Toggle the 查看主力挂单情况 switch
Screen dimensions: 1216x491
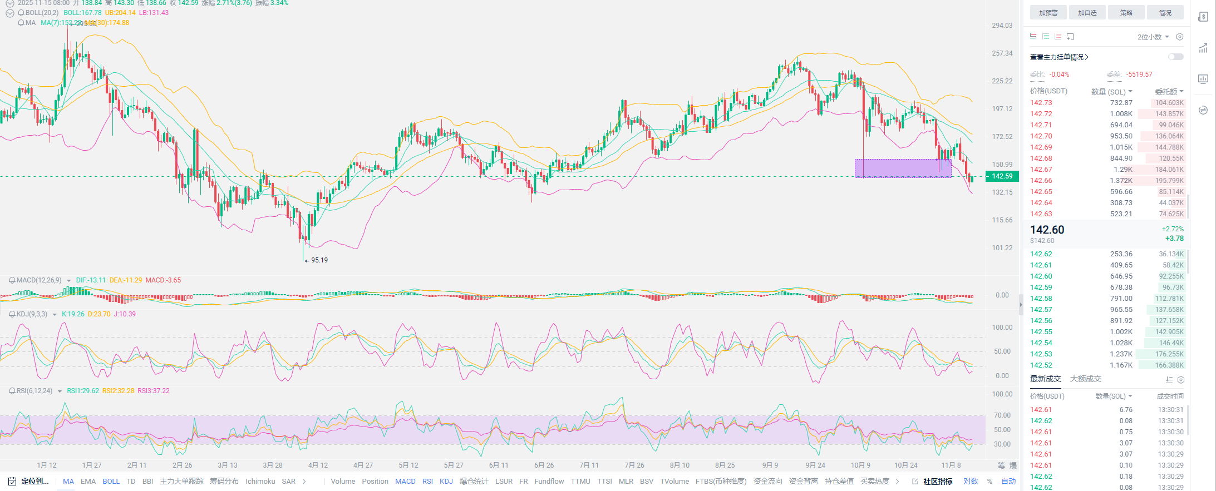[1175, 57]
